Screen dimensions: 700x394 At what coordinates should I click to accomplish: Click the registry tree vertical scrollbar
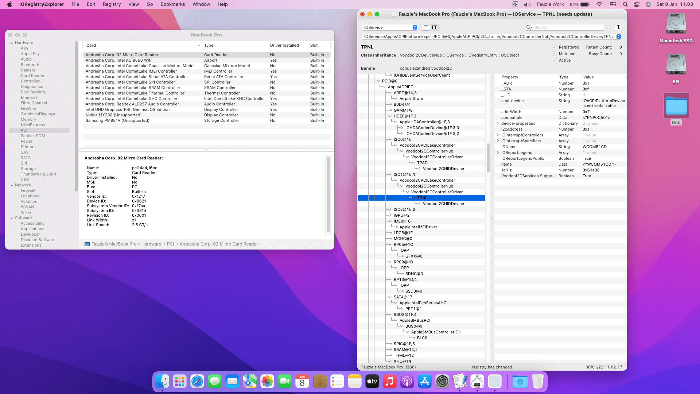pyautogui.click(x=488, y=158)
